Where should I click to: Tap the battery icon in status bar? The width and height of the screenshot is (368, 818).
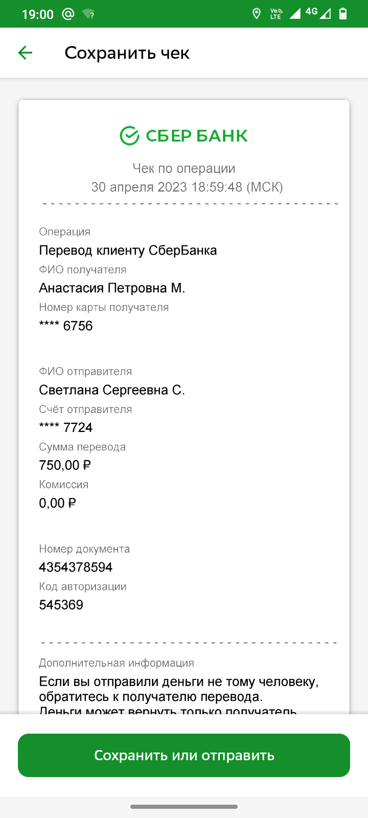pos(343,14)
